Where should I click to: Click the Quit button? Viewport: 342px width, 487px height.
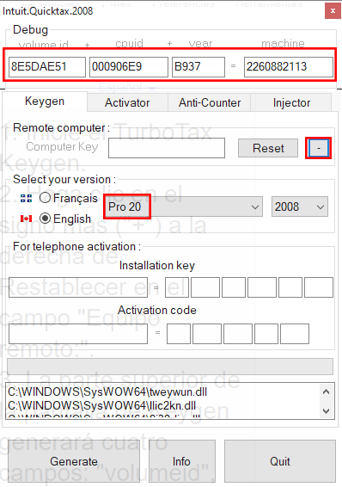280,461
